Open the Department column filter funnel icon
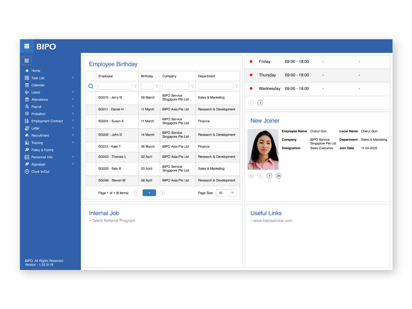The width and height of the screenshot is (412, 309). [237, 86]
